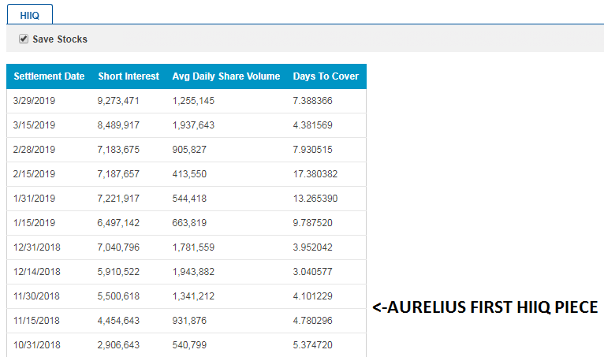Click days to cover 13.265390

tap(315, 199)
